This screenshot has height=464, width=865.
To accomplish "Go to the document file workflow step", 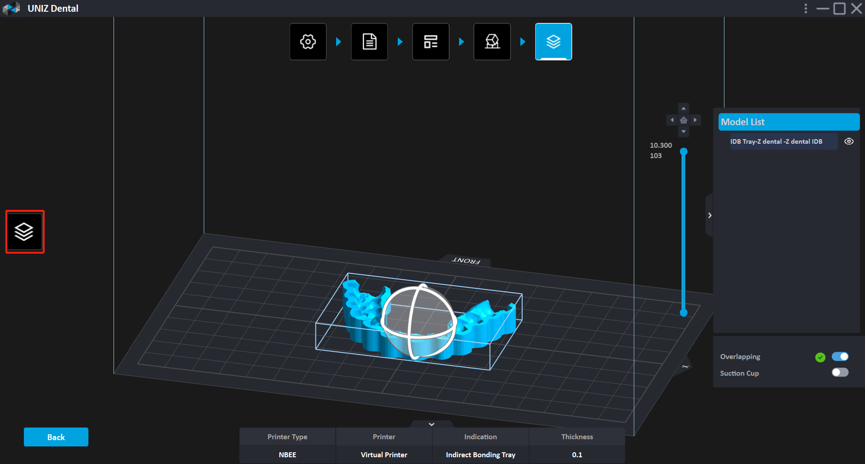I will pyautogui.click(x=369, y=42).
